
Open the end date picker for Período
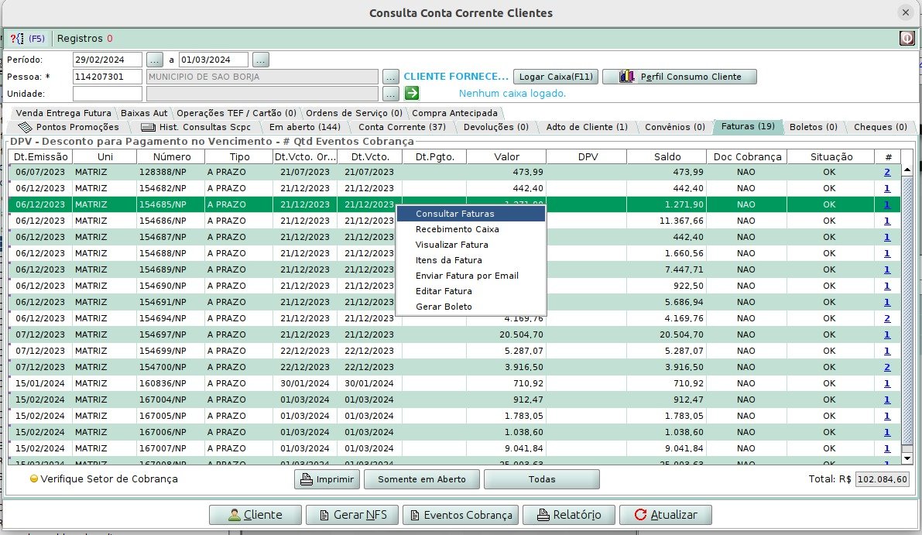pos(260,60)
